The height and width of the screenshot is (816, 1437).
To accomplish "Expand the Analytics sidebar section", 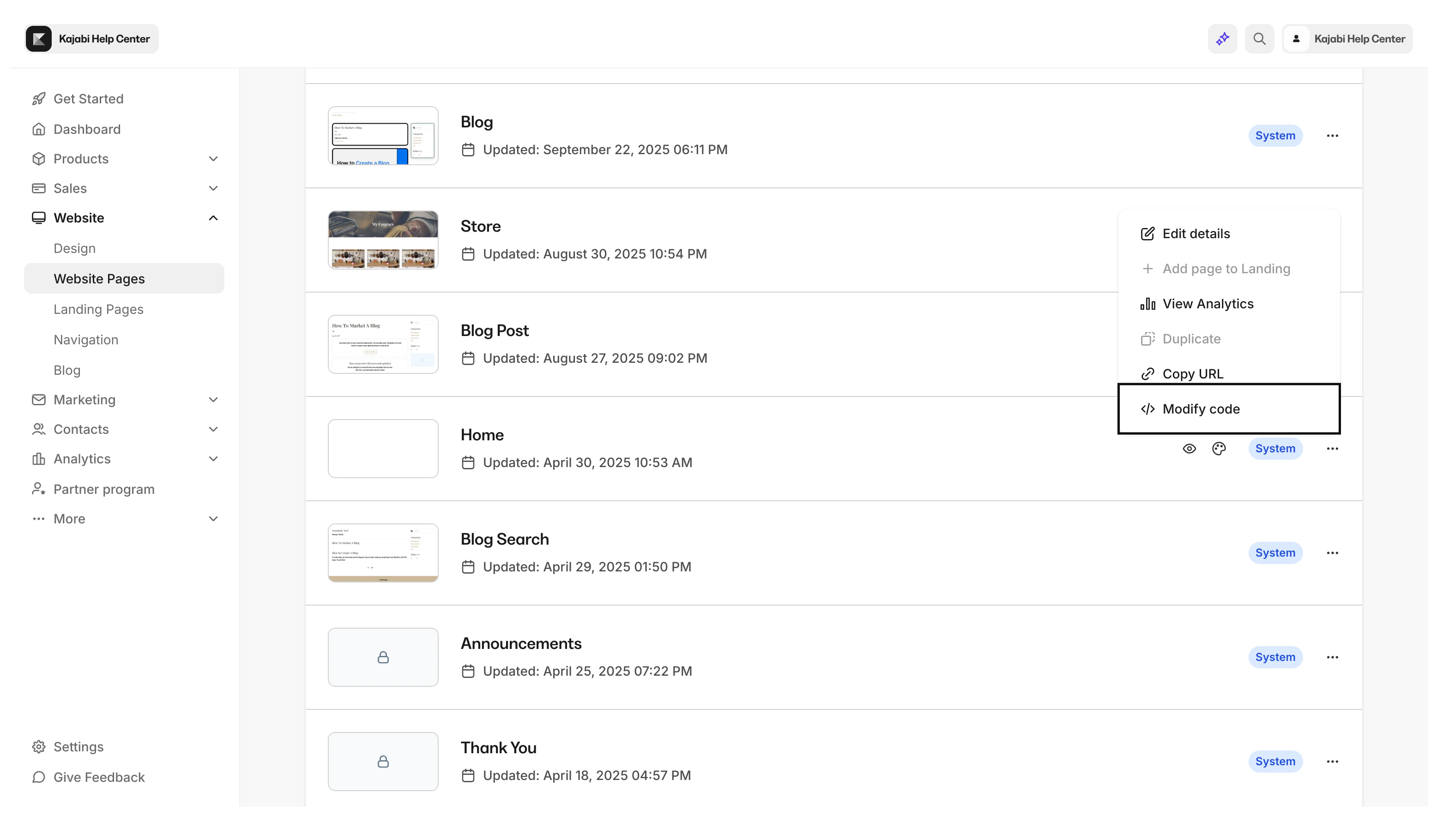I will (213, 458).
